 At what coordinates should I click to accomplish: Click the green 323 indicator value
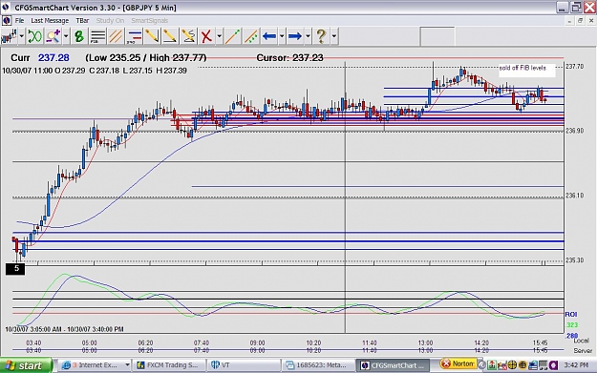(x=572, y=325)
